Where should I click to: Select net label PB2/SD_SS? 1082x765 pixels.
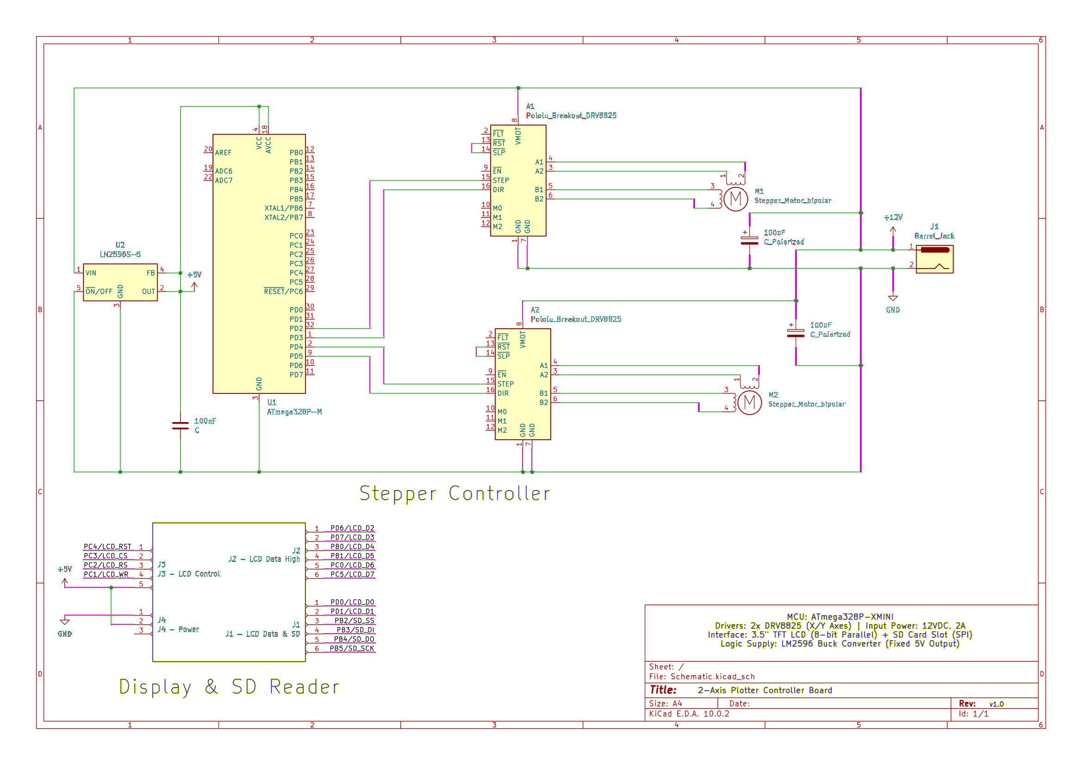click(x=354, y=620)
